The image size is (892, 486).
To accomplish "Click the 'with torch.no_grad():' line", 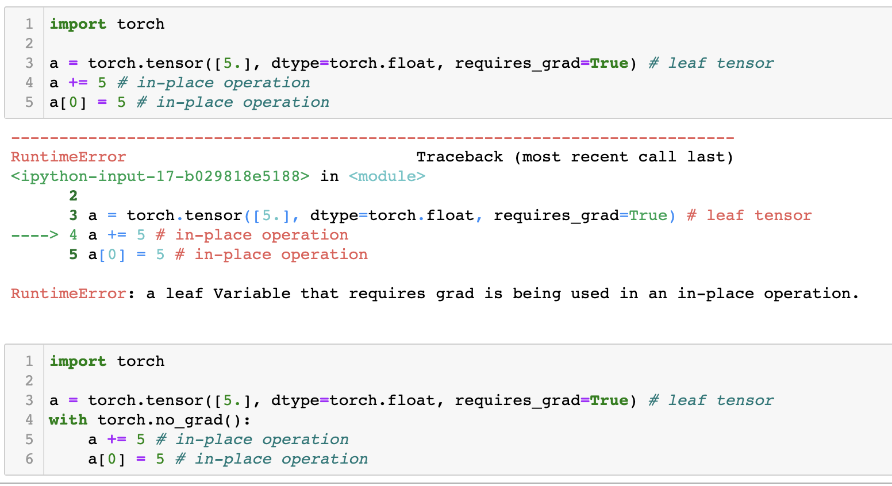I will click(x=149, y=420).
